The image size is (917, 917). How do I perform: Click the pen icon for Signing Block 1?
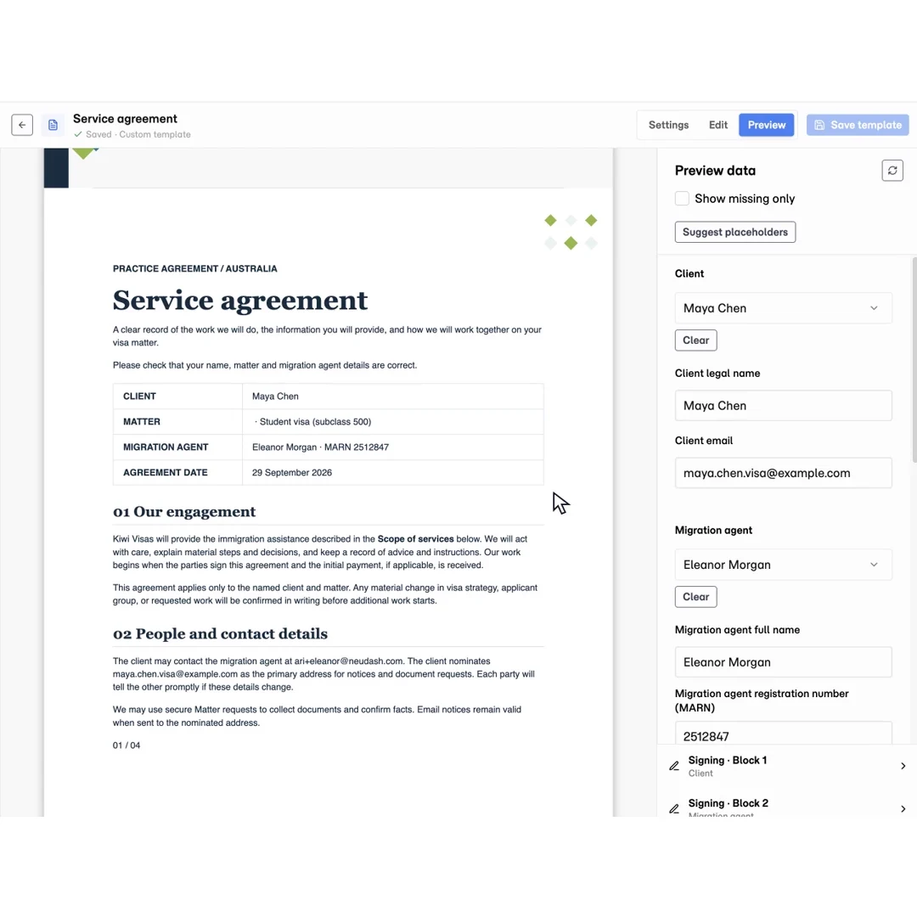coord(674,766)
